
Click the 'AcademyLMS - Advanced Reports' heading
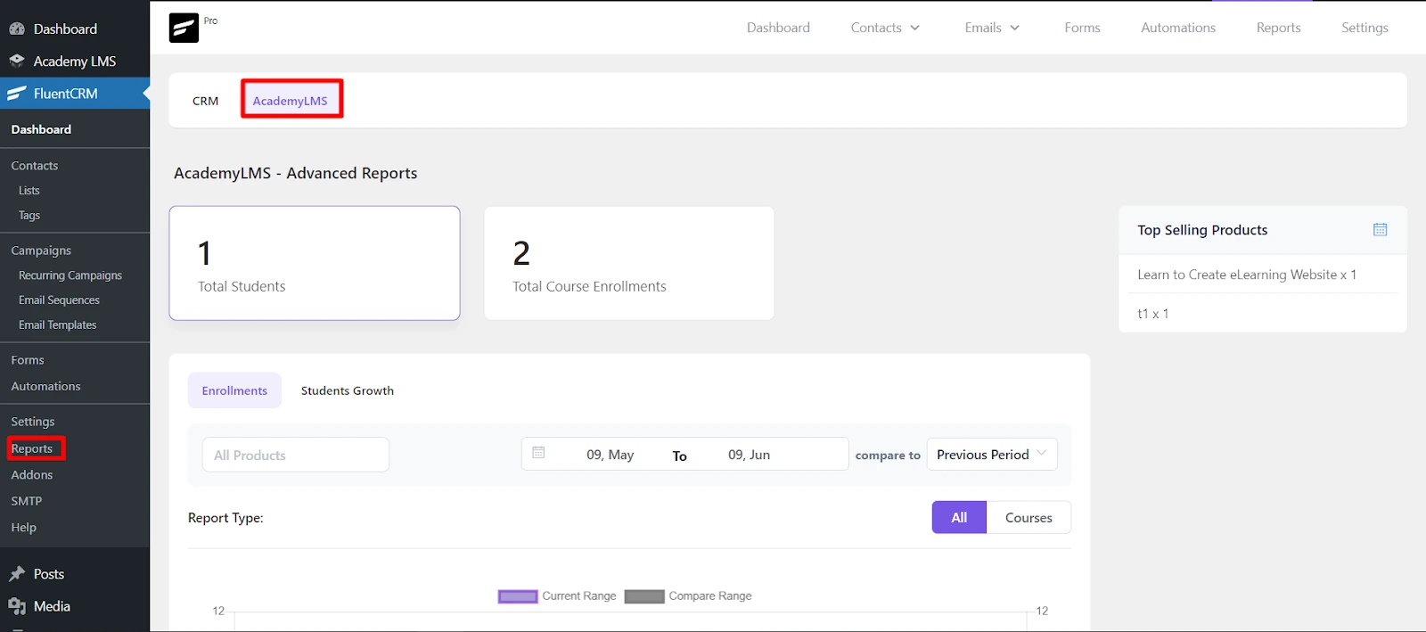point(296,173)
